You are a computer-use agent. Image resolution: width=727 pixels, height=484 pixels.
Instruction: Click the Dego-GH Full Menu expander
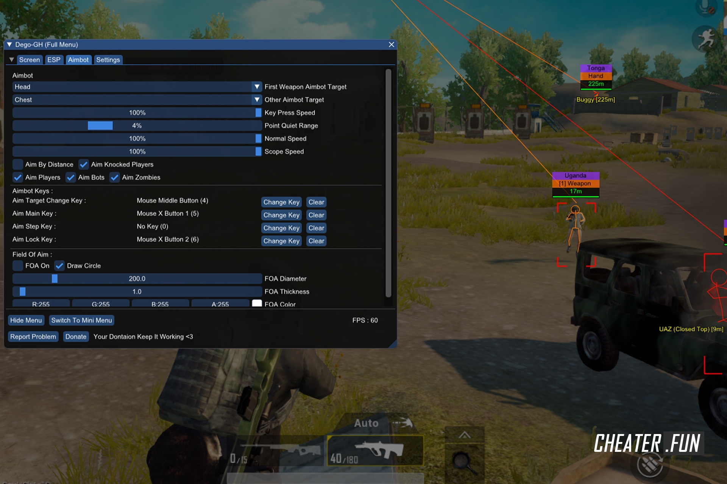coord(12,45)
